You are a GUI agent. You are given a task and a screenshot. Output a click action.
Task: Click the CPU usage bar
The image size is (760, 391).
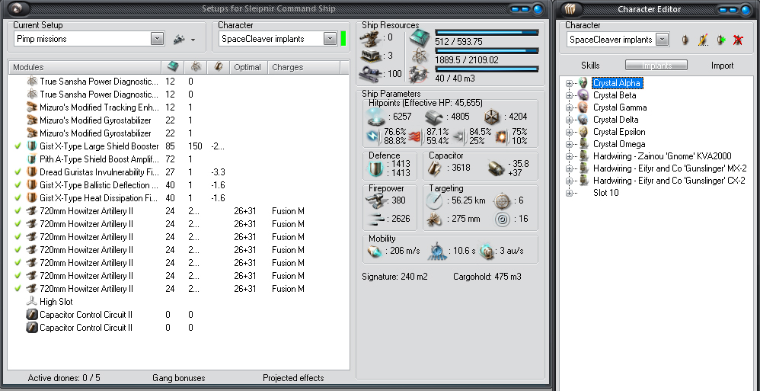click(x=487, y=33)
